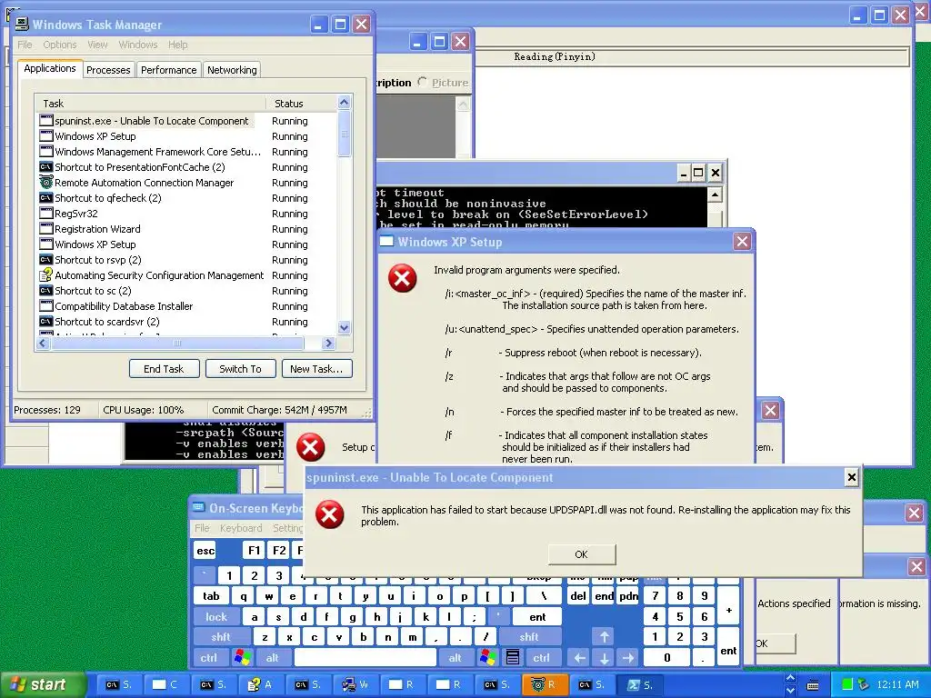Click the Status column header
The width and height of the screenshot is (931, 698).
click(x=302, y=104)
